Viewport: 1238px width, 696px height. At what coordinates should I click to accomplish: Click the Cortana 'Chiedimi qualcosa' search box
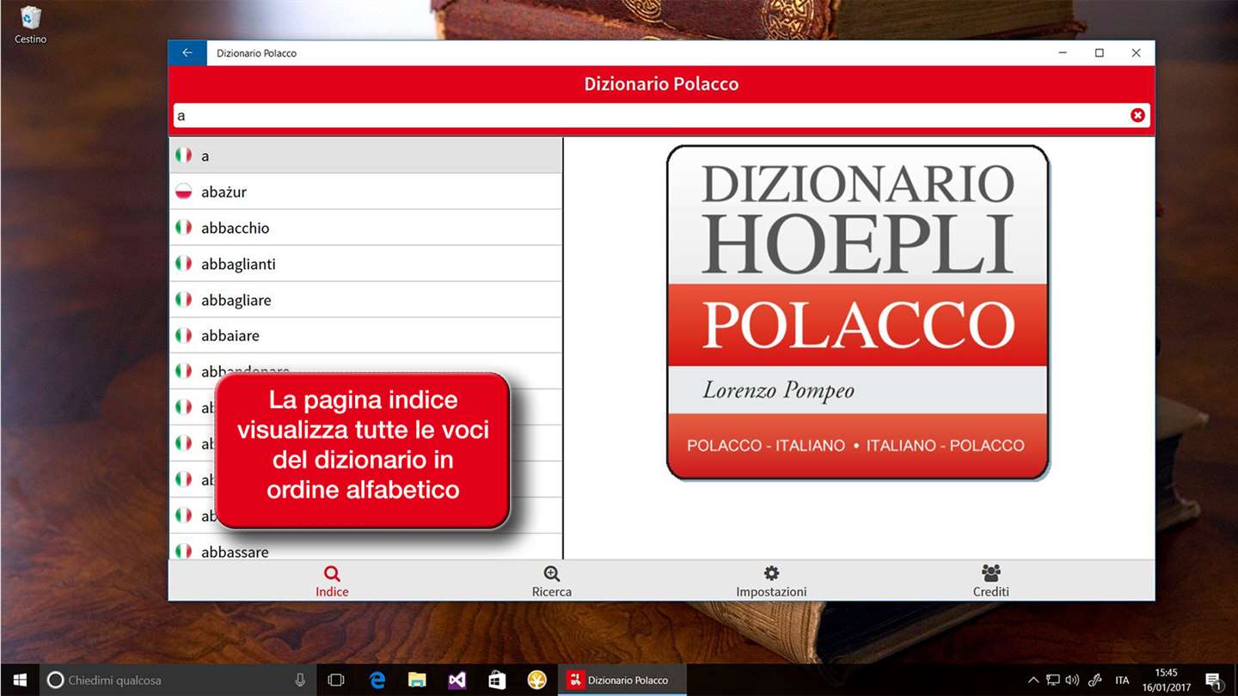coord(178,680)
